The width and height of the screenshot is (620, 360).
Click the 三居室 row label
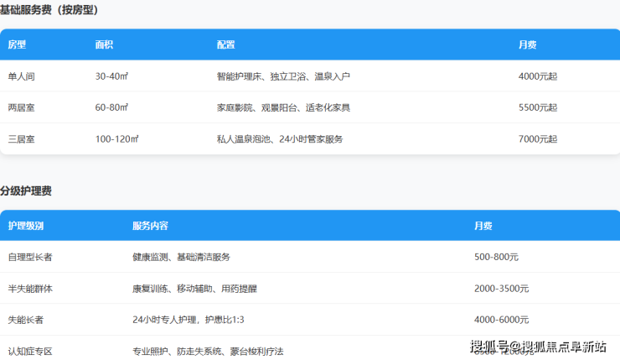coord(21,138)
